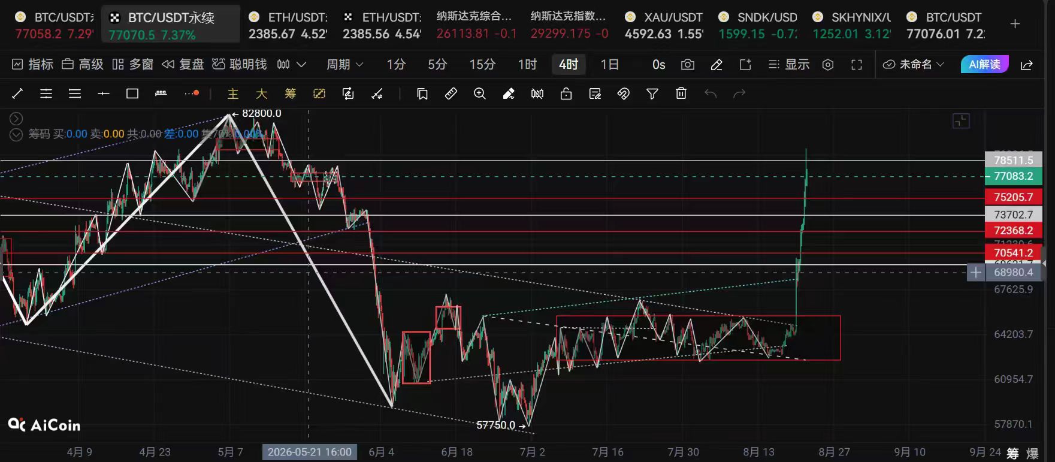This screenshot has width=1055, height=462.
Task: Enter fullscreen chart mode
Action: pyautogui.click(x=857, y=64)
